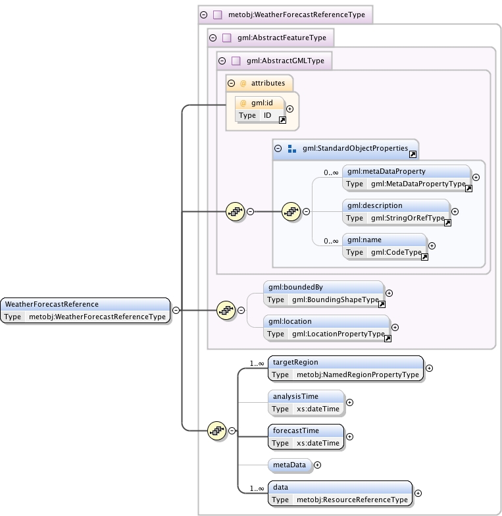
Task: Click the gml:AbstractGMLType complex type icon
Action: (x=236, y=61)
